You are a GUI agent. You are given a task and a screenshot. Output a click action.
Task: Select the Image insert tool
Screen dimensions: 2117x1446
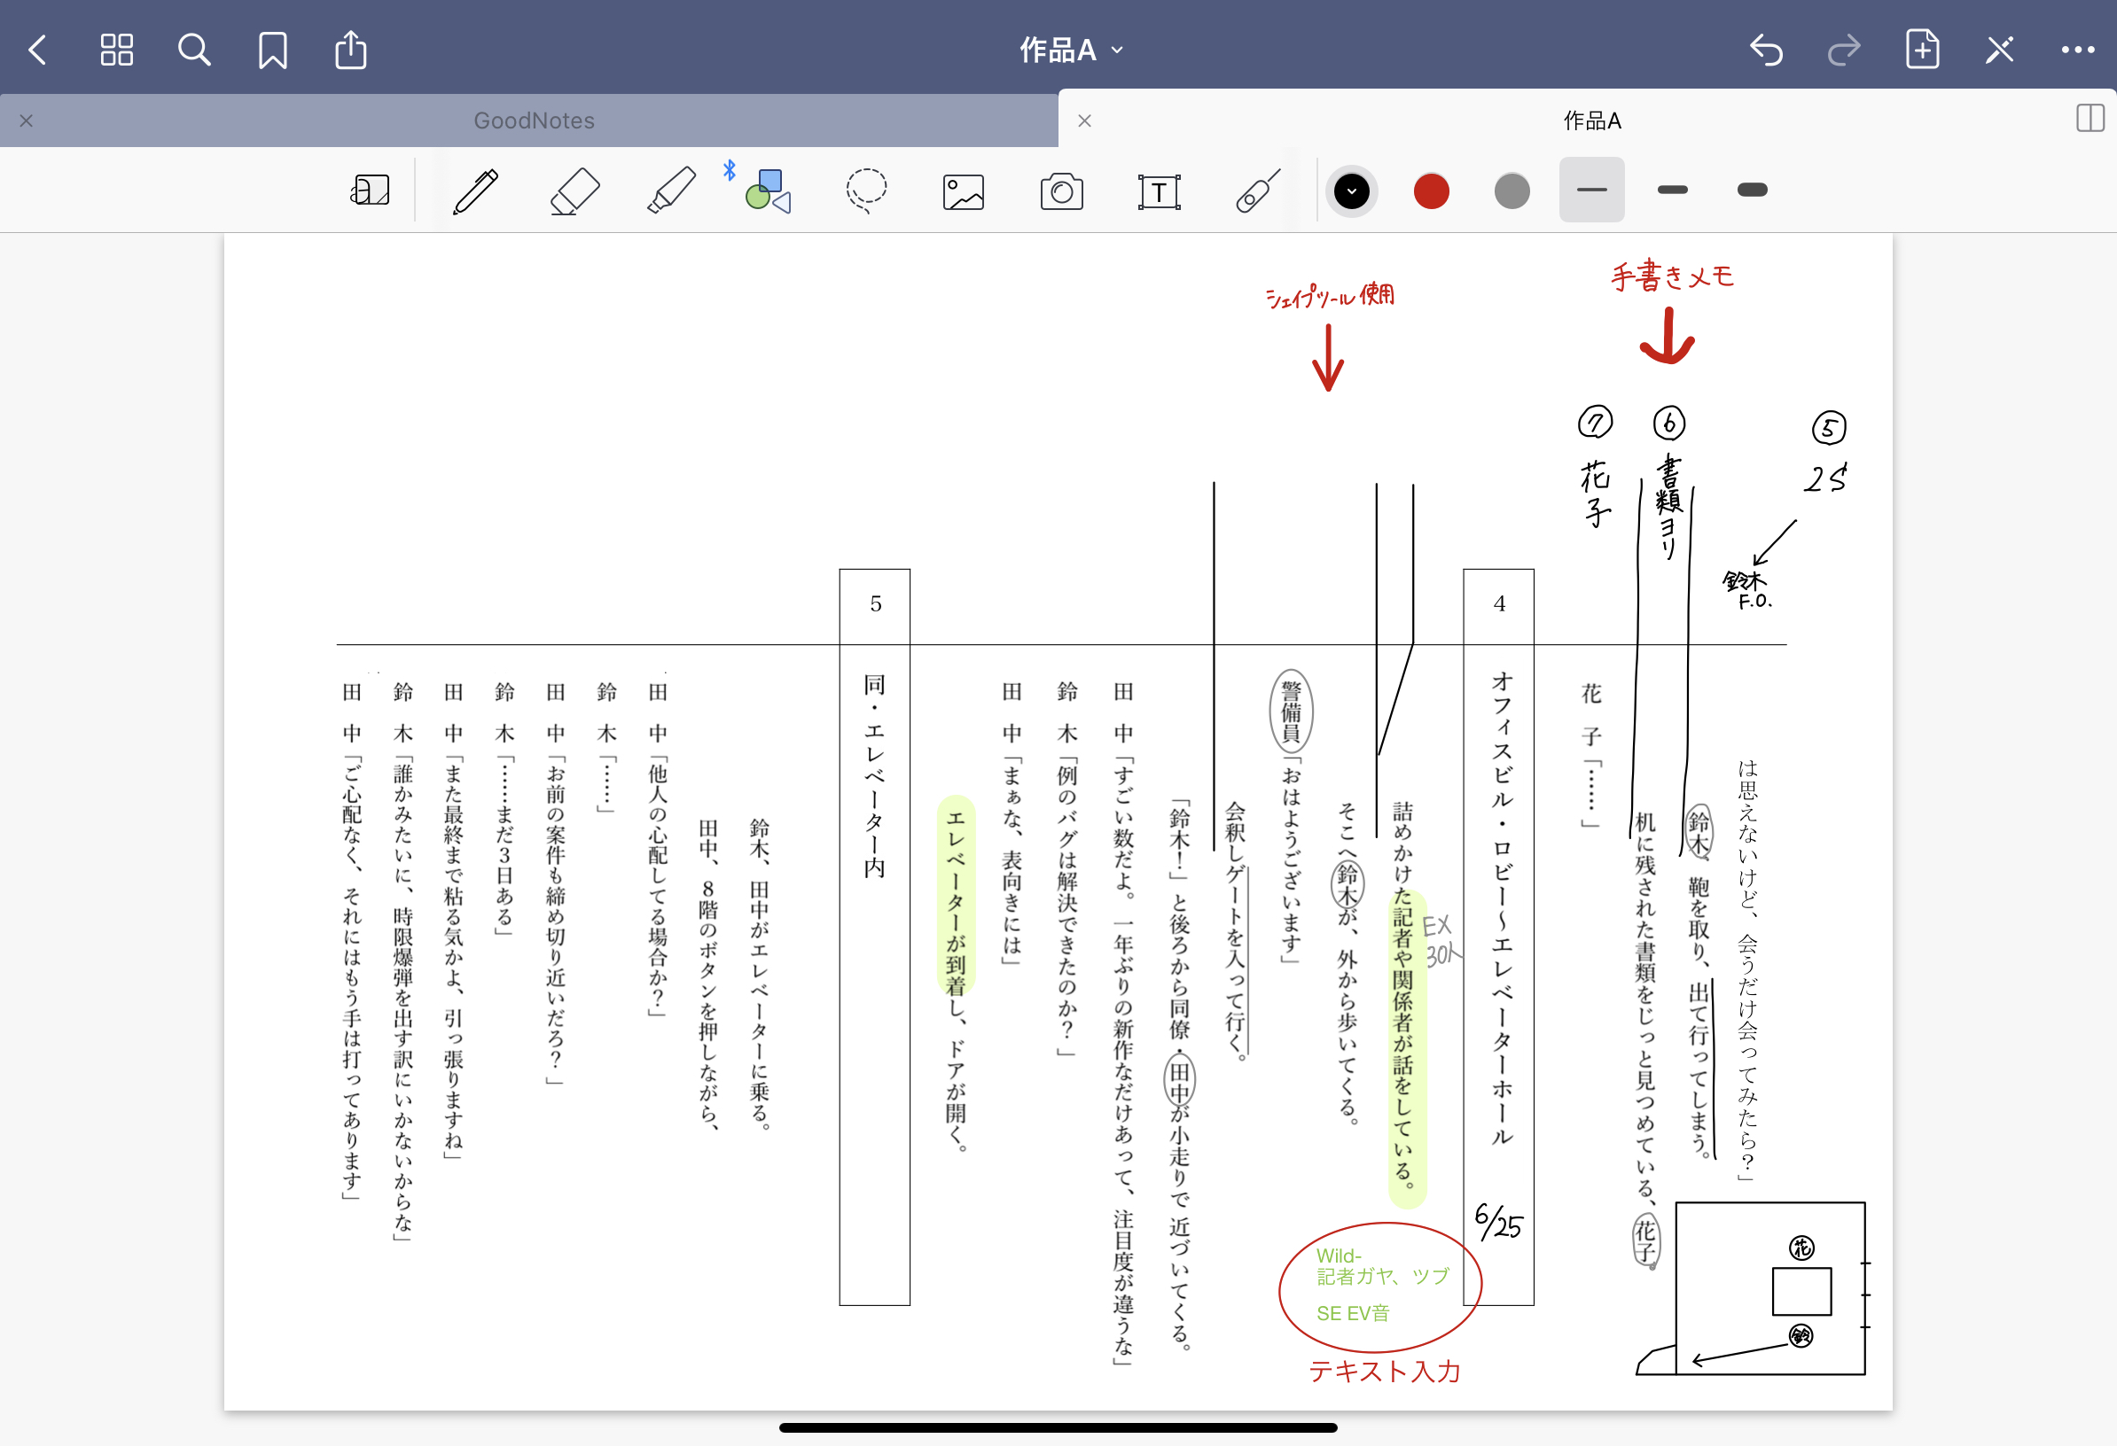[x=963, y=192]
